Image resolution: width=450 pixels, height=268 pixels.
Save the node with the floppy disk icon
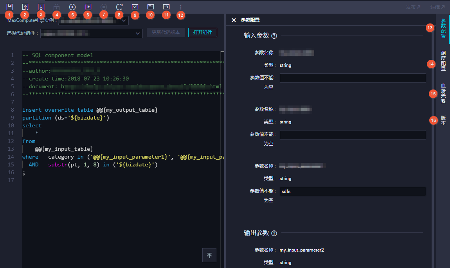pos(10,7)
